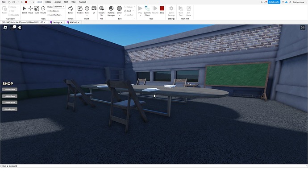
Task: Click the Color tool icon
Action: pos(119,8)
